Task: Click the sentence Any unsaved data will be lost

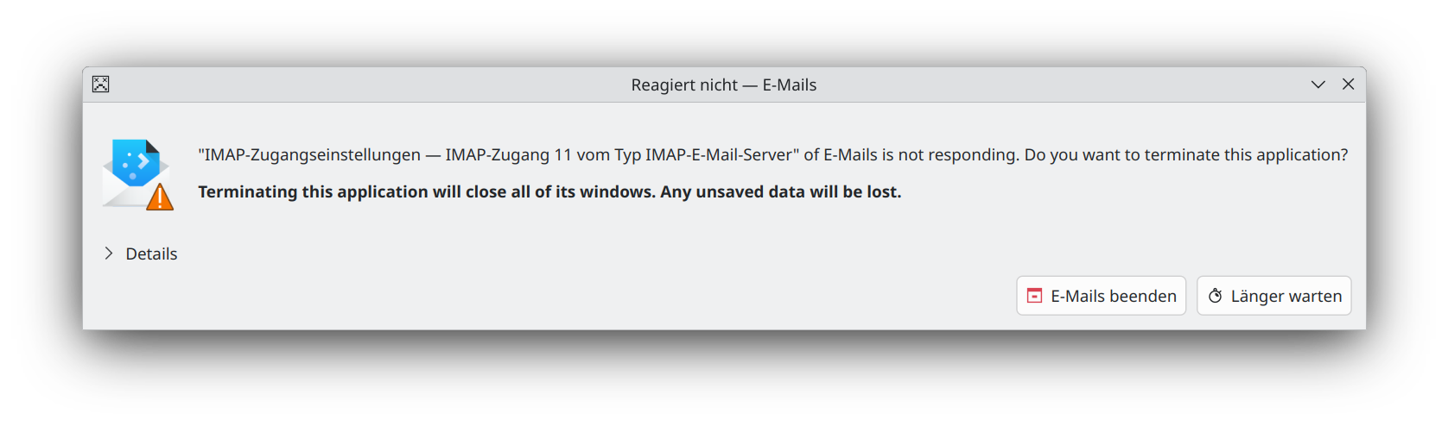Action: 781,191
